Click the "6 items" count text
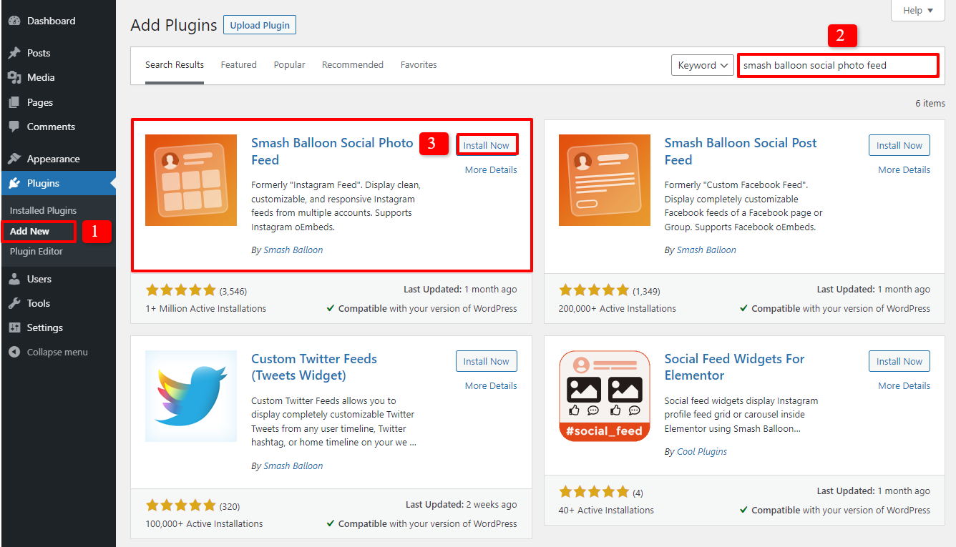The image size is (956, 547). pos(930,103)
